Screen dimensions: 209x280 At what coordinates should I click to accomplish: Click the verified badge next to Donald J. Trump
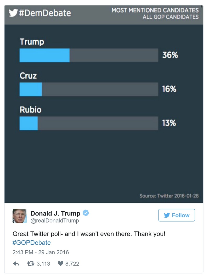(86, 213)
